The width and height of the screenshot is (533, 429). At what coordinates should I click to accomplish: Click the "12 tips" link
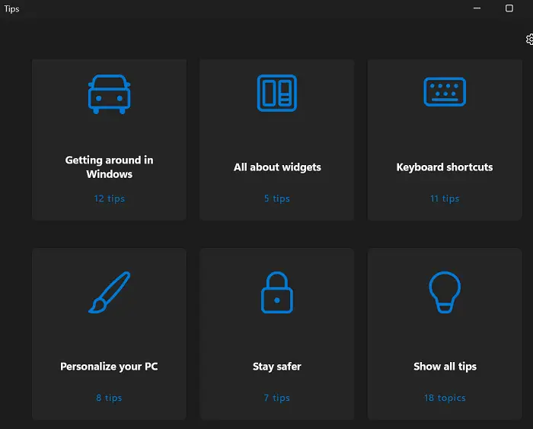click(x=109, y=199)
